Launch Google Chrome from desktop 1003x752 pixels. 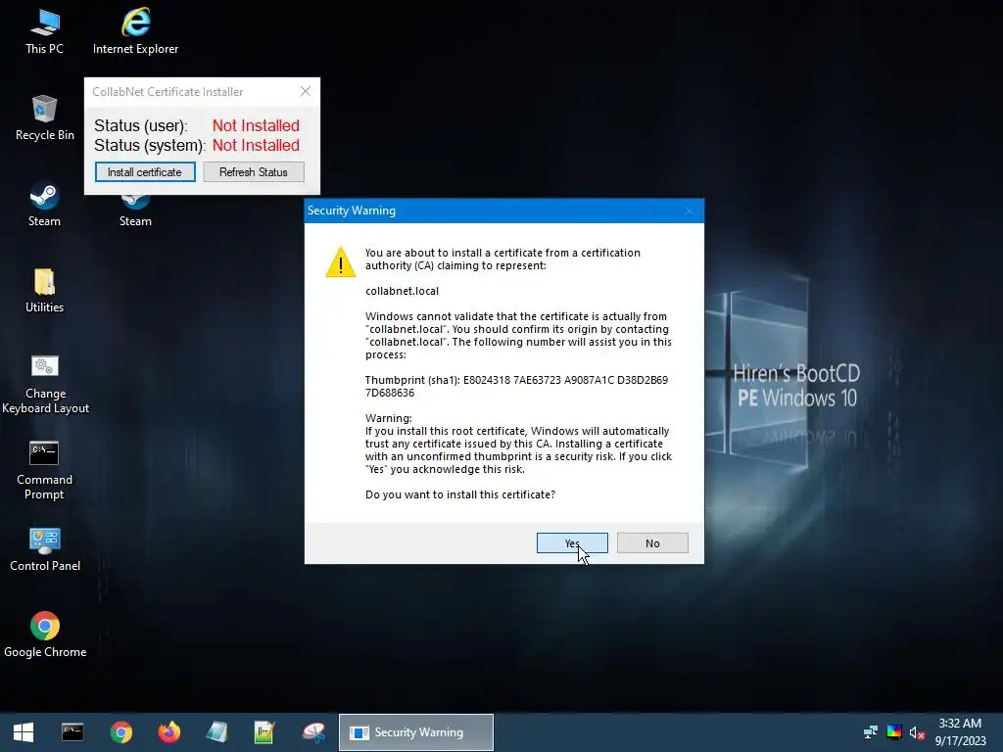coord(45,635)
